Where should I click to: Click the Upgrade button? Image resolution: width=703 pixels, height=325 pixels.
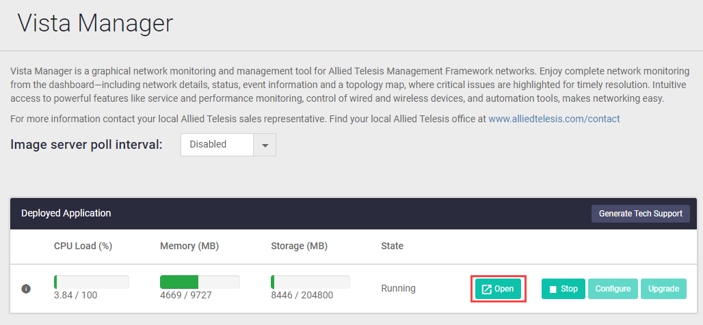pos(663,289)
